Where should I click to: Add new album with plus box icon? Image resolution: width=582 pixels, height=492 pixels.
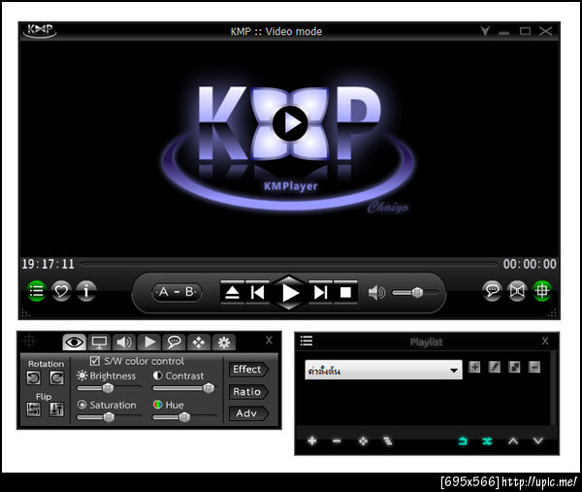[x=474, y=367]
